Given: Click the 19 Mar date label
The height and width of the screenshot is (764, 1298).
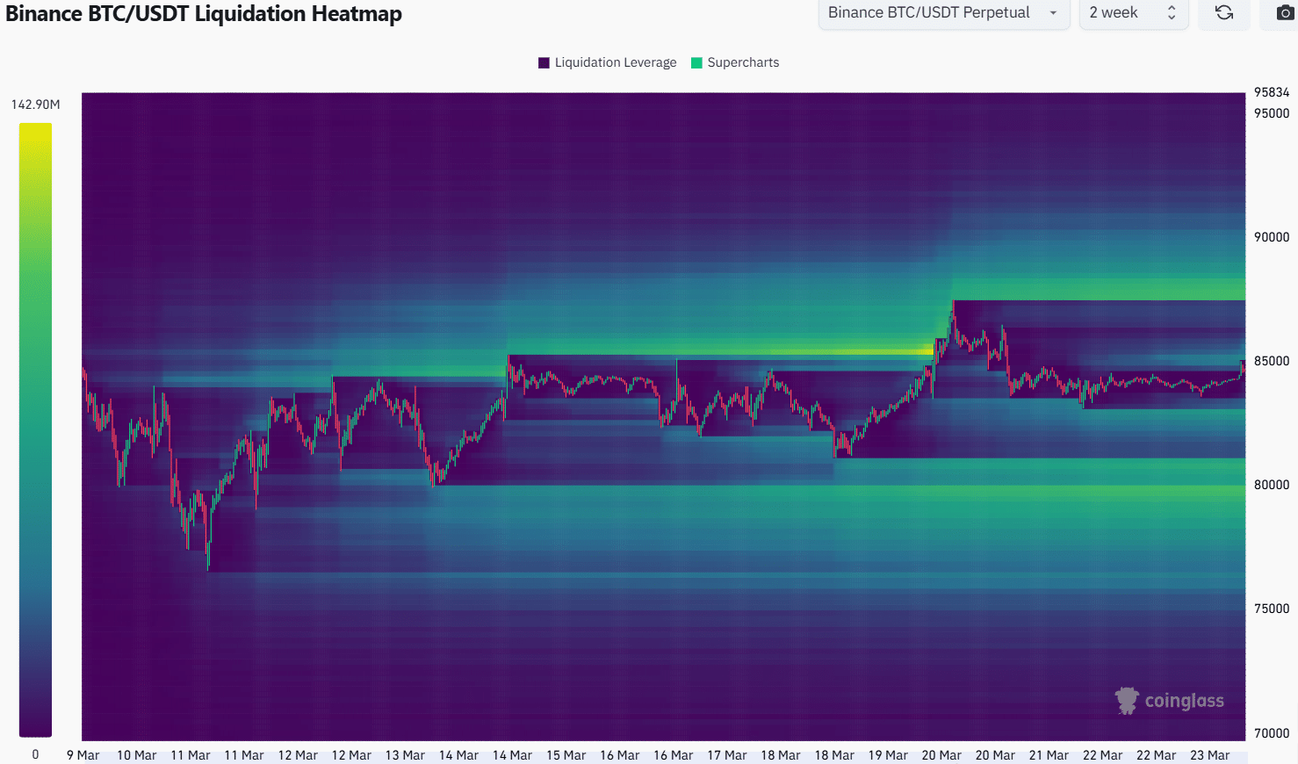Looking at the screenshot, I should pyautogui.click(x=888, y=755).
